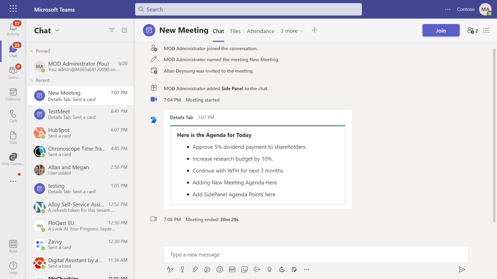Click the 'Meeting started' entry
The image size is (497, 279).
202,100
